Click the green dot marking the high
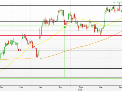Viewport: 122px width, 91px height. [119, 4]
